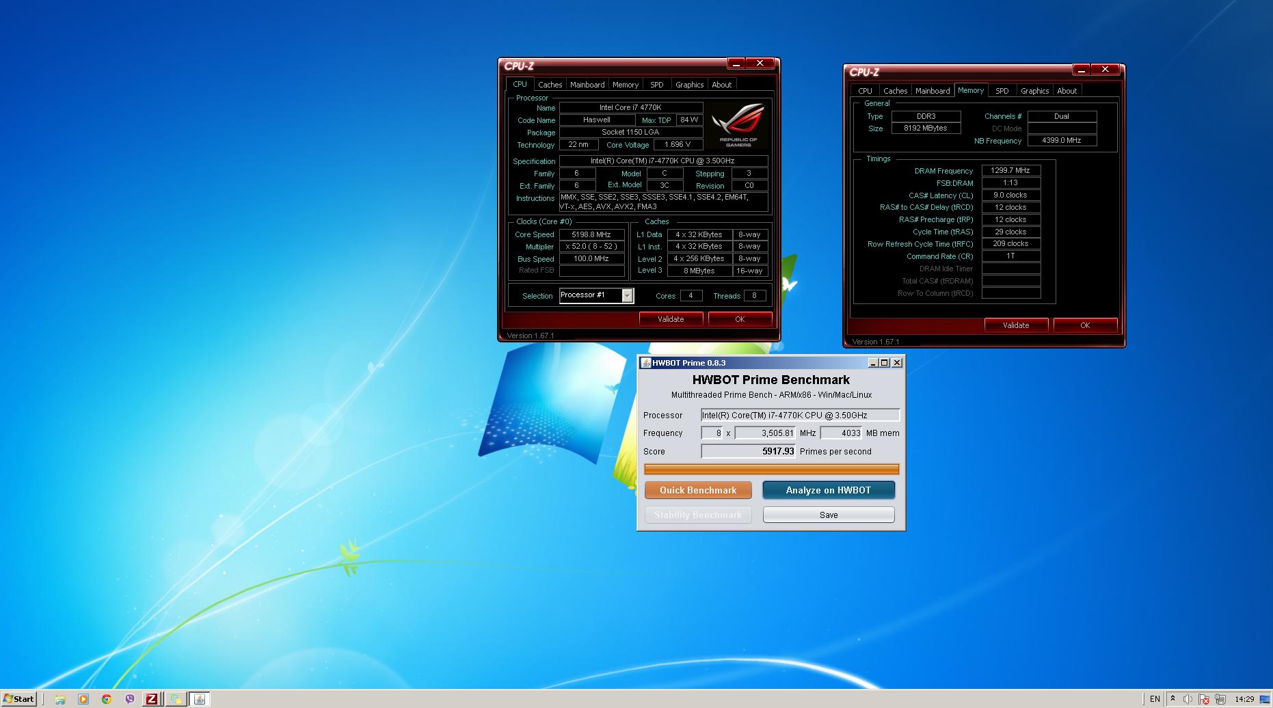Open the SPD tab in left CPU-Z window
1273x708 pixels.
(657, 85)
